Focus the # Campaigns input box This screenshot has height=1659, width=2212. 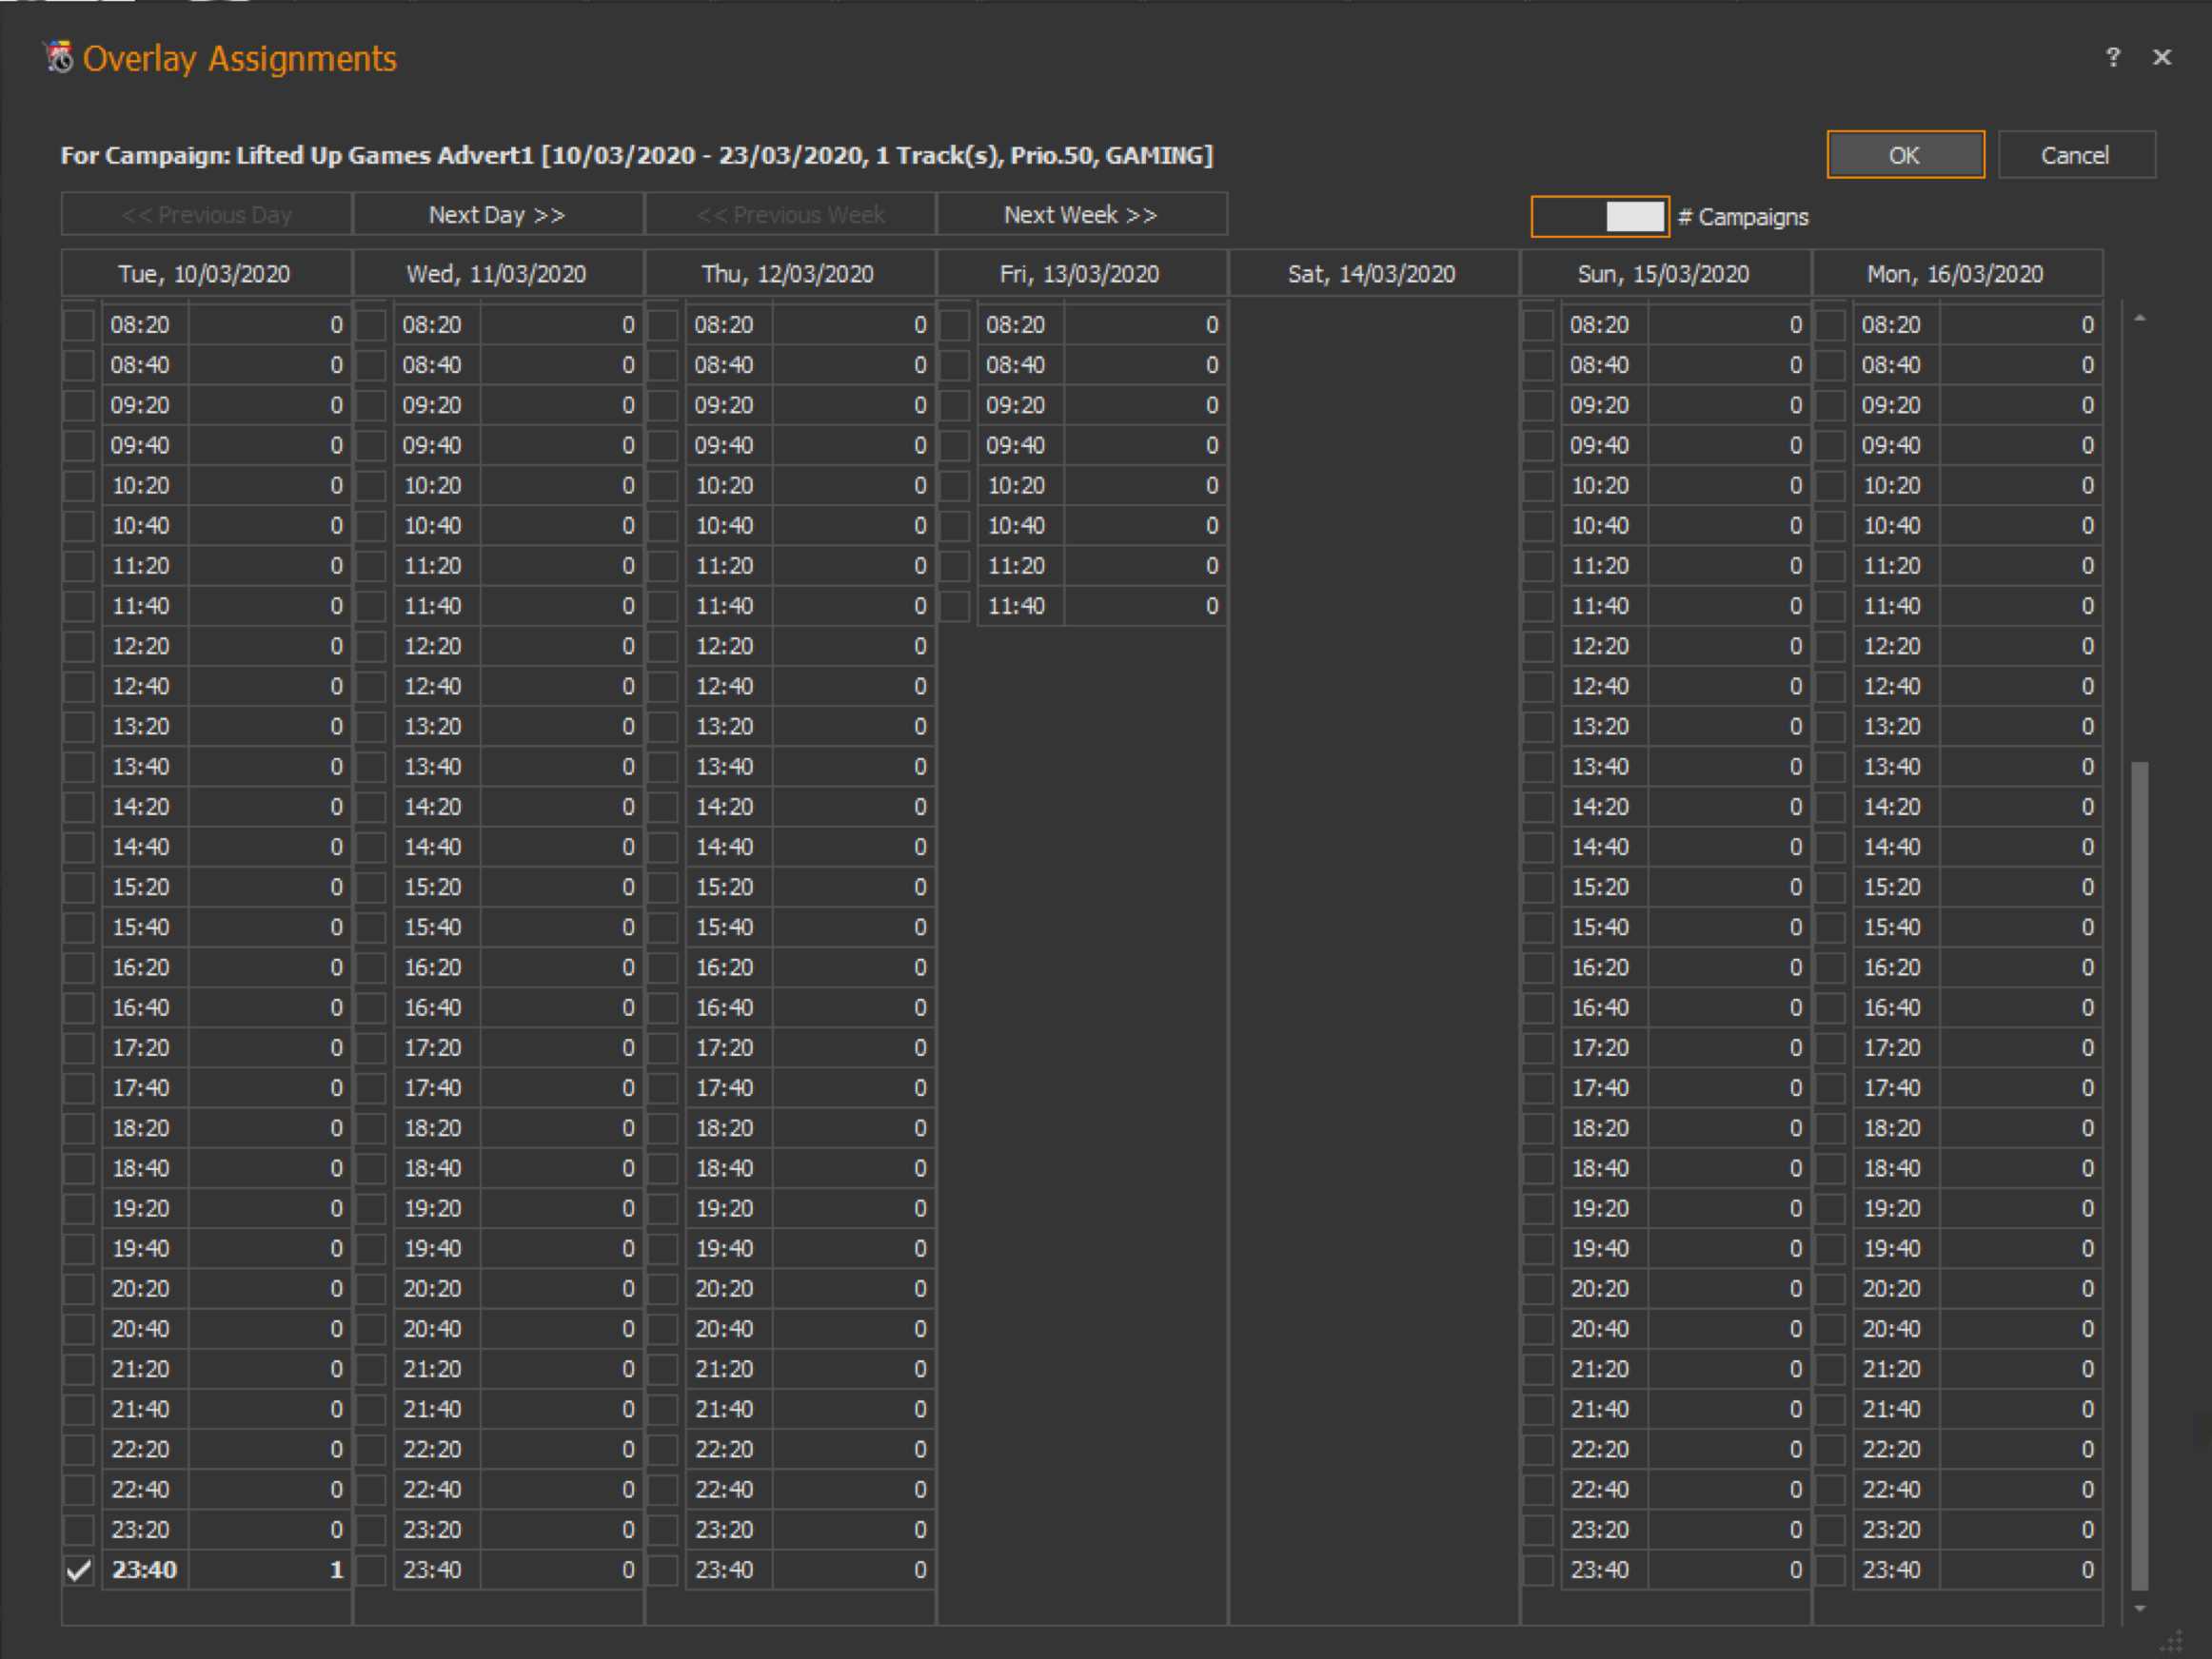[1600, 216]
